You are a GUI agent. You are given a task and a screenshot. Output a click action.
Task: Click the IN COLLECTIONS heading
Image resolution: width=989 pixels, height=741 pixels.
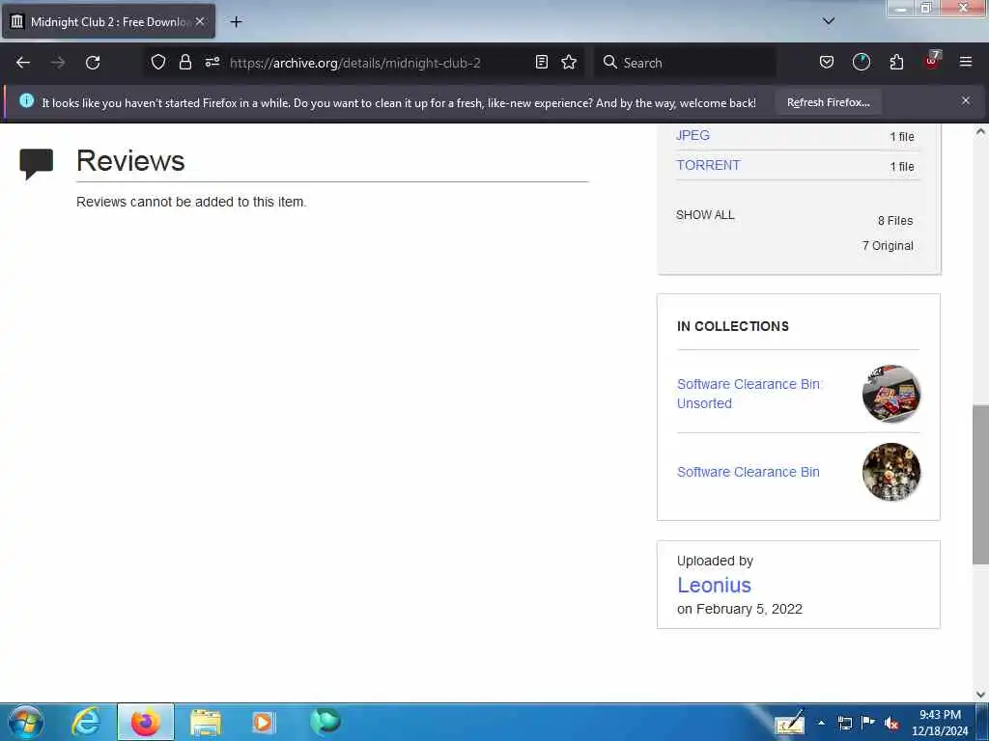click(x=732, y=326)
